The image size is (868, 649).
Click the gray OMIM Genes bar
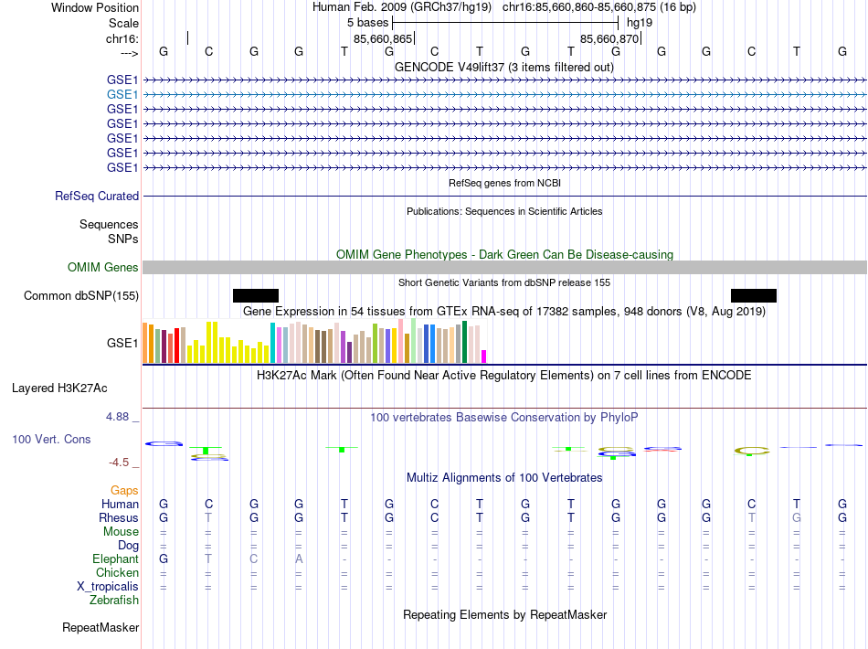coord(504,268)
